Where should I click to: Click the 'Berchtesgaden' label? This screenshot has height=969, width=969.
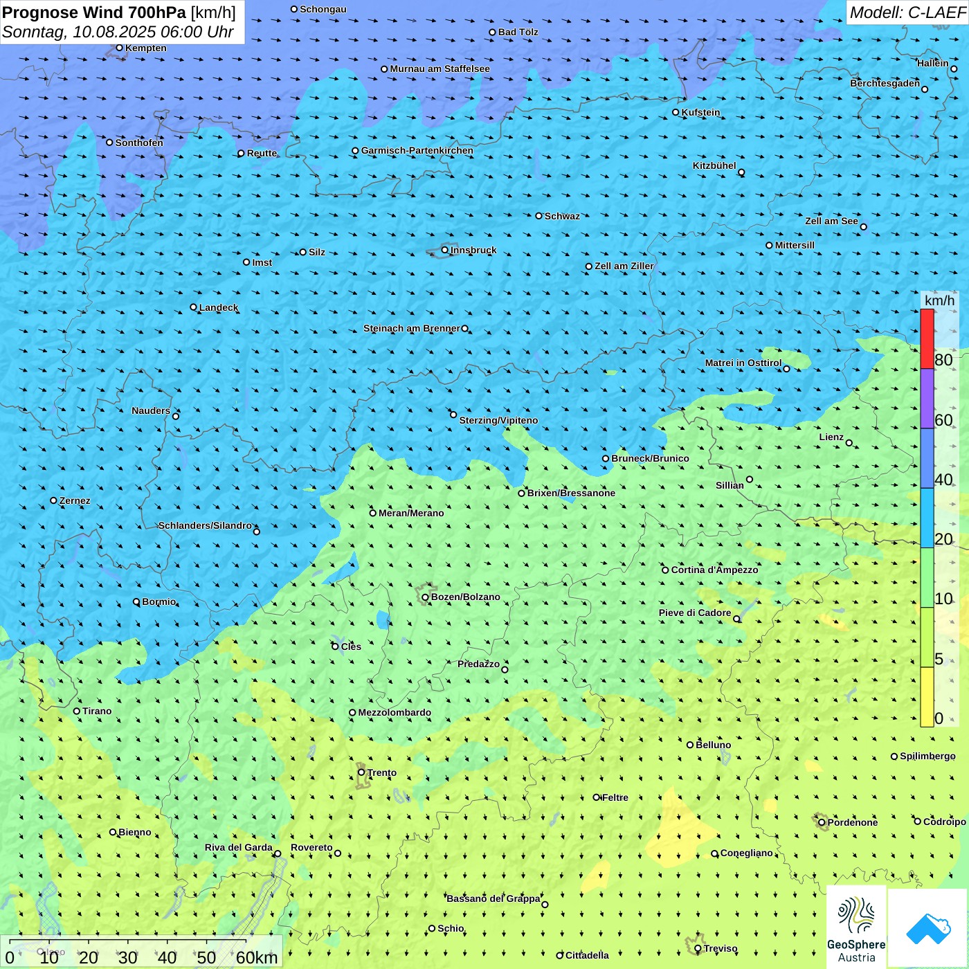coord(885,83)
